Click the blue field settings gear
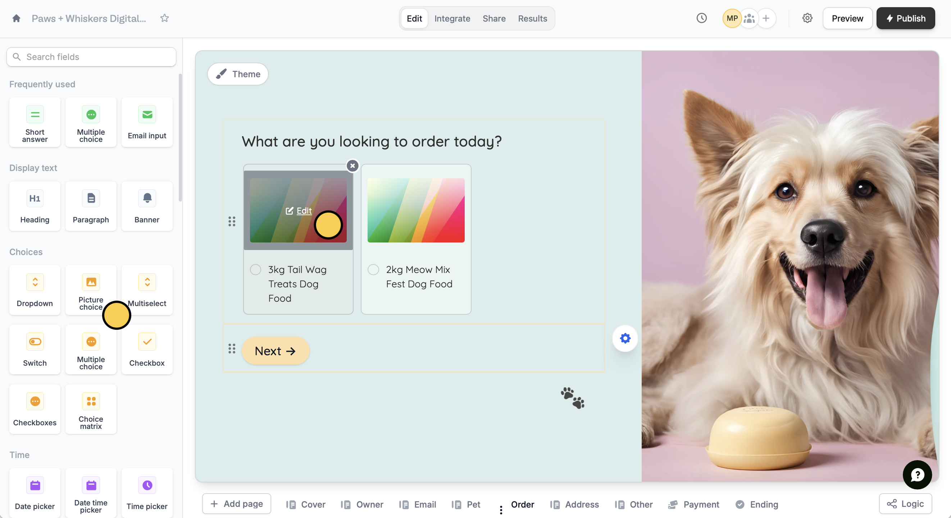The height and width of the screenshot is (518, 951). point(625,338)
